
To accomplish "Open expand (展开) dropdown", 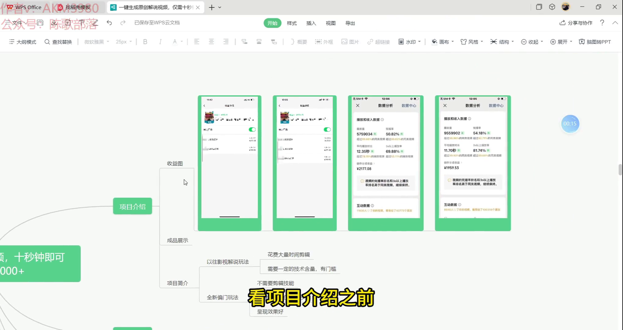I will [561, 42].
